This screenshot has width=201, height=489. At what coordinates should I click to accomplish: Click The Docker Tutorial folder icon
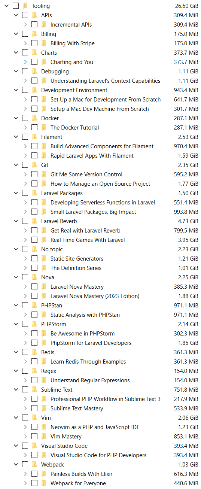pyautogui.click(x=44, y=127)
